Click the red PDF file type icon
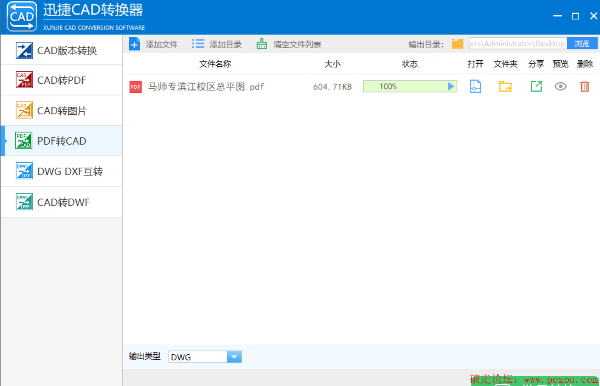The image size is (600, 386). click(135, 87)
